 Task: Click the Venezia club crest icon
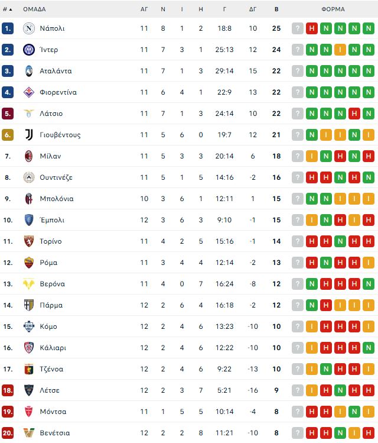point(29,433)
